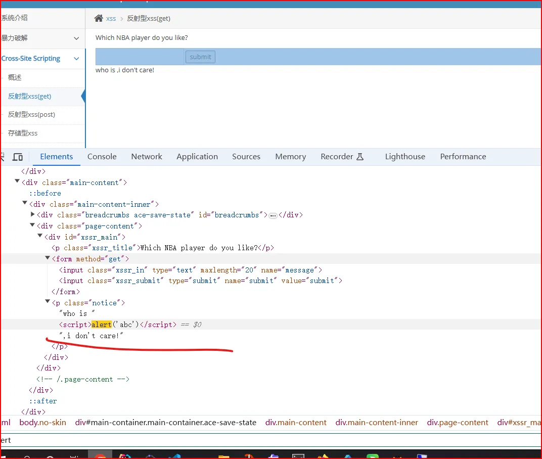542x459 pixels.
Task: Collapse the main-content-inner div node
Action: [25, 203]
